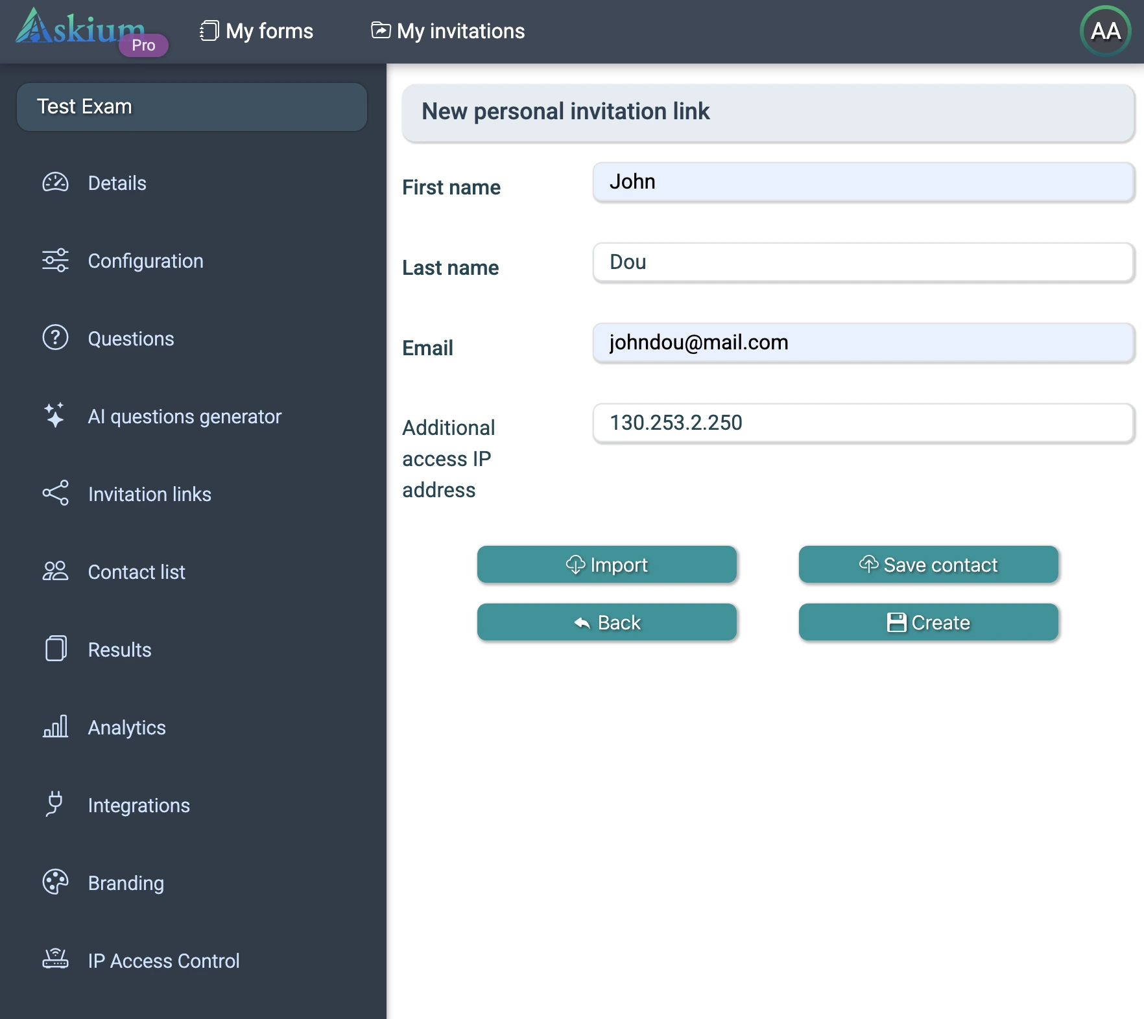Open Contact list people icon
This screenshot has width=1144, height=1019.
click(x=55, y=571)
